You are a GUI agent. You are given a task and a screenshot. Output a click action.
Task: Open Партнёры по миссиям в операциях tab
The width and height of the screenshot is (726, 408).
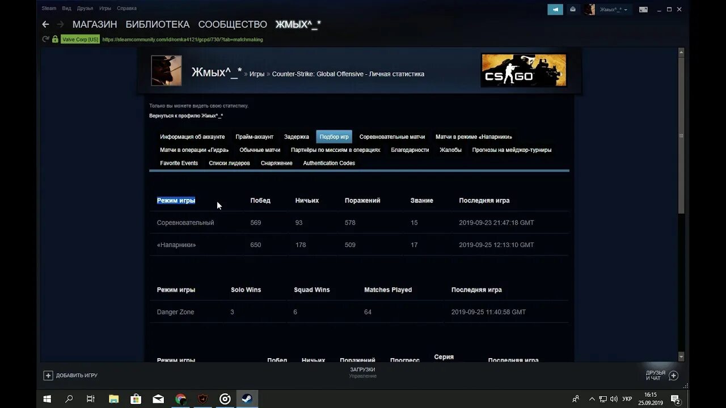pos(336,150)
